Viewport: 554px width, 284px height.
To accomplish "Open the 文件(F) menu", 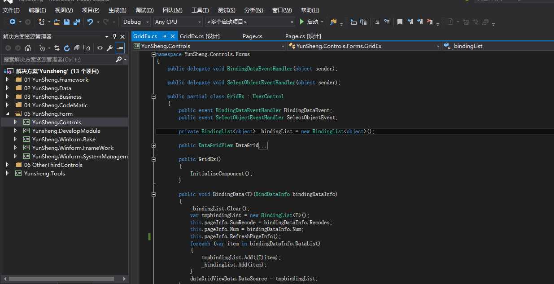I will tap(11, 10).
